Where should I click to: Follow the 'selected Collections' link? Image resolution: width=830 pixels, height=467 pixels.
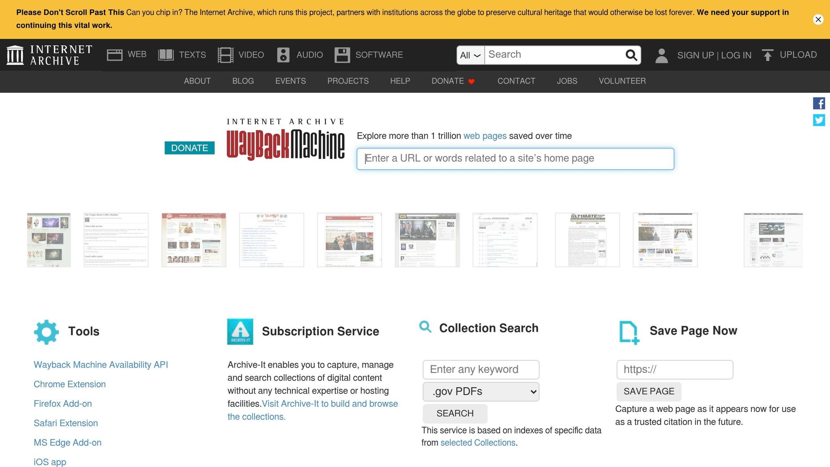[x=478, y=443]
